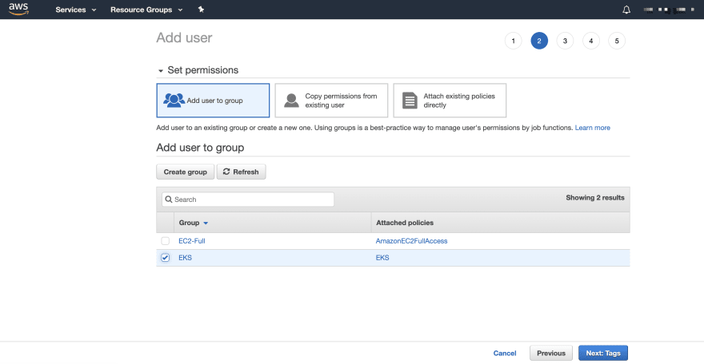
Task: Sort by the Group column arrow
Action: coord(206,223)
